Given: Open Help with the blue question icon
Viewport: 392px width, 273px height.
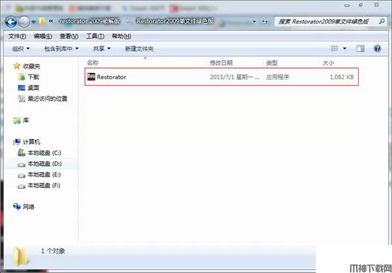Looking at the screenshot, I should pyautogui.click(x=377, y=48).
